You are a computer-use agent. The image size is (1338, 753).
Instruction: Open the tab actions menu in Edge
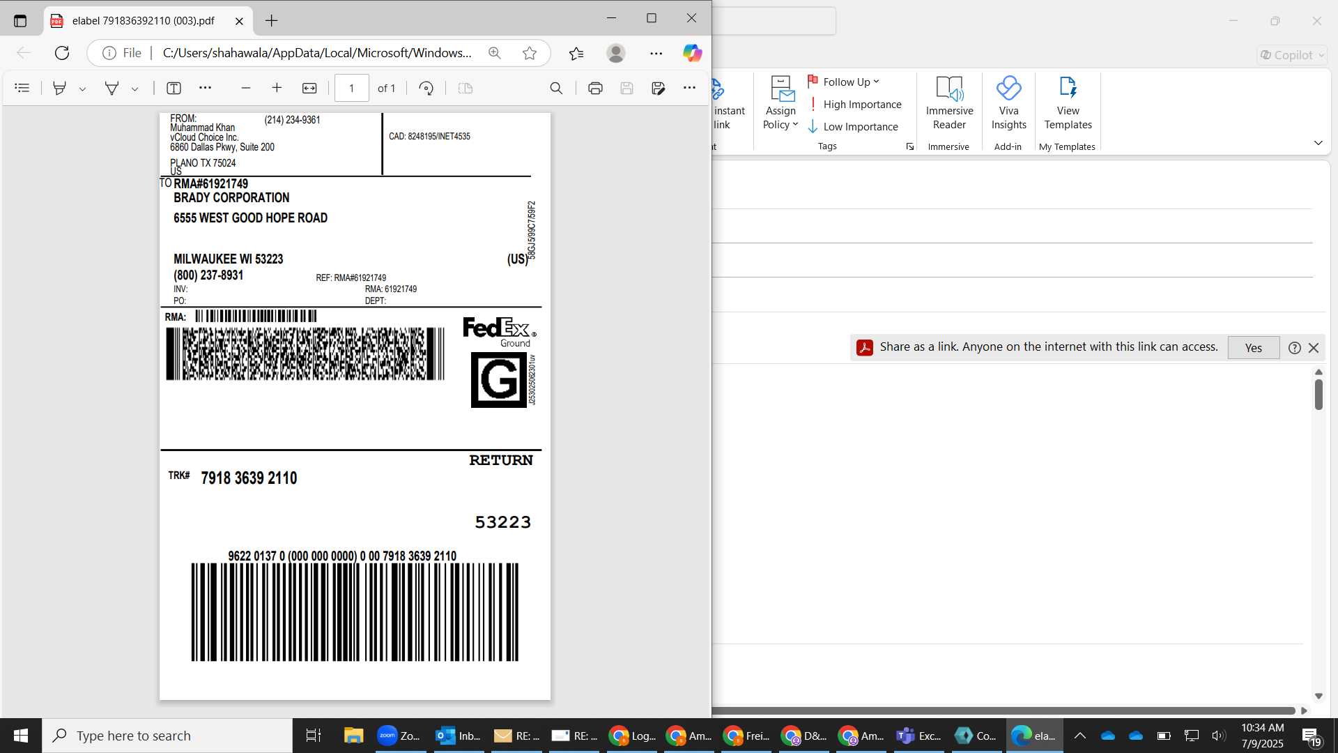20,21
